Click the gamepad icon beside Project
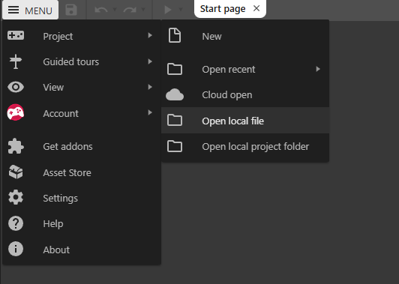The width and height of the screenshot is (399, 284). pos(16,35)
